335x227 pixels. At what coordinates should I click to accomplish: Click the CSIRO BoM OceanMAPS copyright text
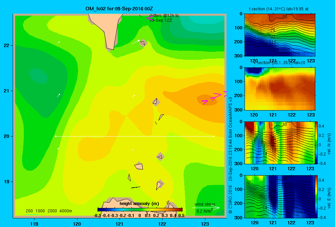point(230,156)
